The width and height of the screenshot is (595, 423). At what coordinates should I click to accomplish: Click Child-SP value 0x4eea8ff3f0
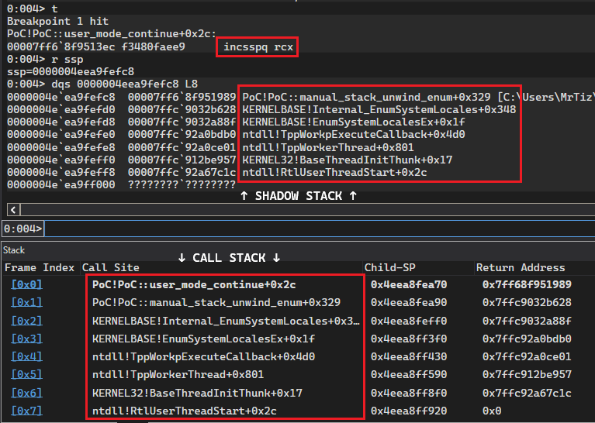coord(409,339)
